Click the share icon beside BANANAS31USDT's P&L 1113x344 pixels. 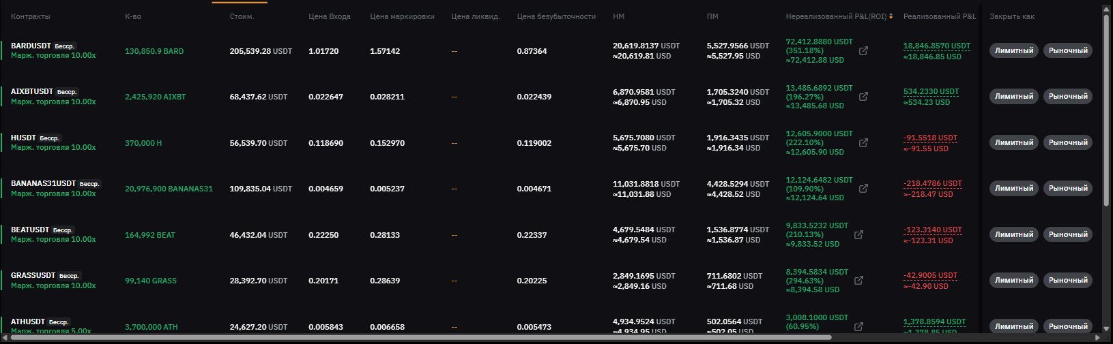pyautogui.click(x=863, y=189)
